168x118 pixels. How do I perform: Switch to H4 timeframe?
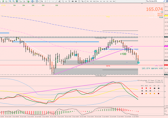pos(104,1)
